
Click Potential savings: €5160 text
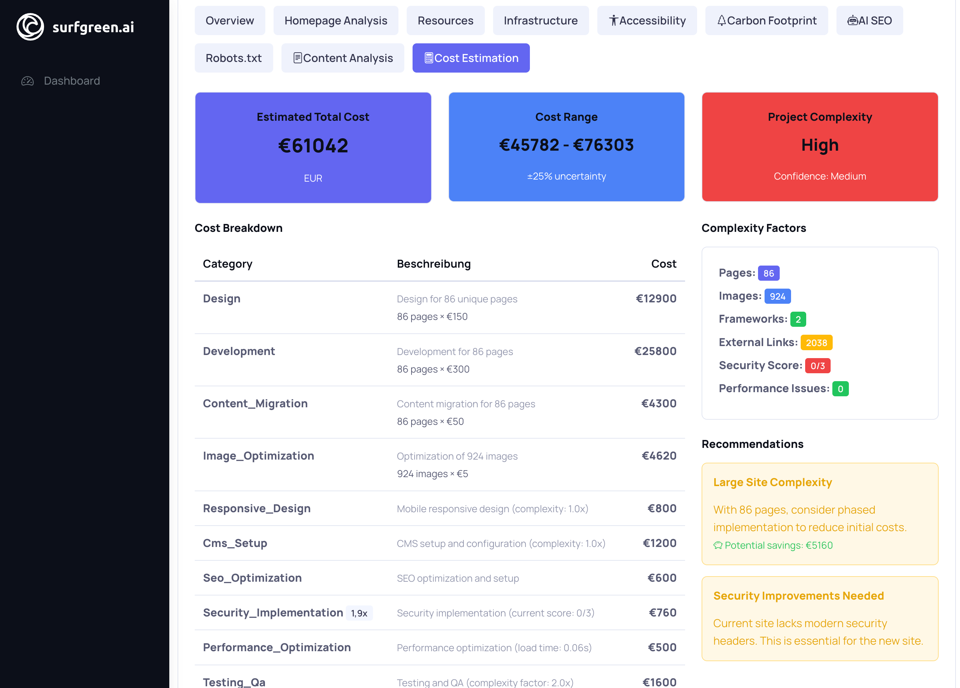coord(778,545)
